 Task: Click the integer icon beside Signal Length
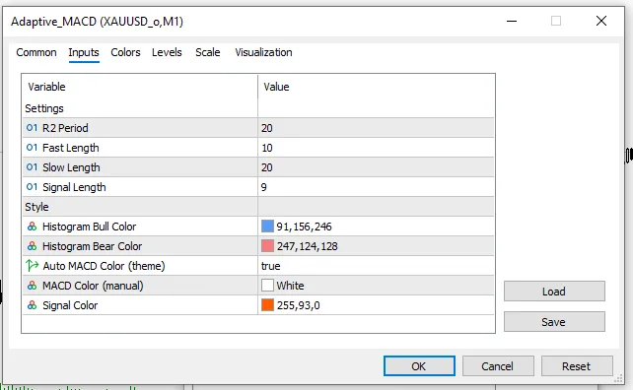(32, 187)
